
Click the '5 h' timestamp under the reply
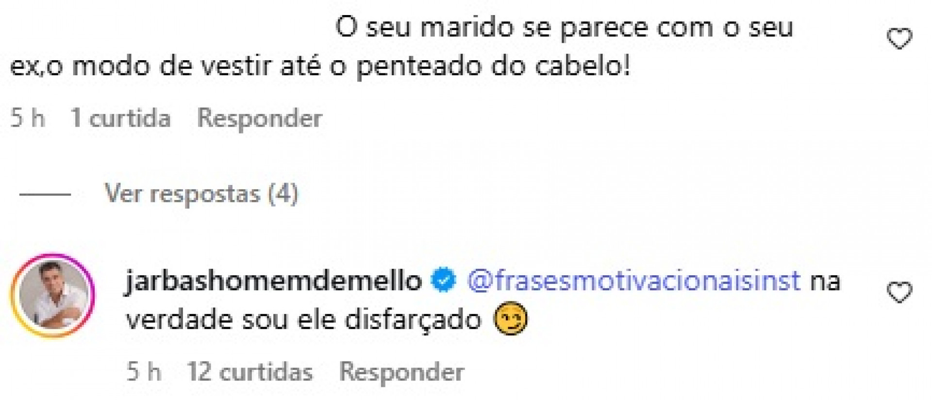tap(146, 371)
